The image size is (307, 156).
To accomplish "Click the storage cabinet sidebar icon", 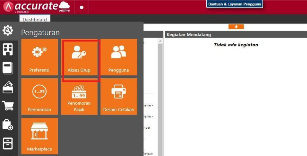I will point(8,143).
